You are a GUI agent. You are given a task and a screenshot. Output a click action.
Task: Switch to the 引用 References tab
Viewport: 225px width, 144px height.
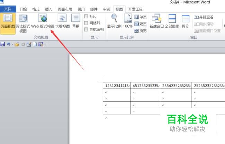point(81,9)
